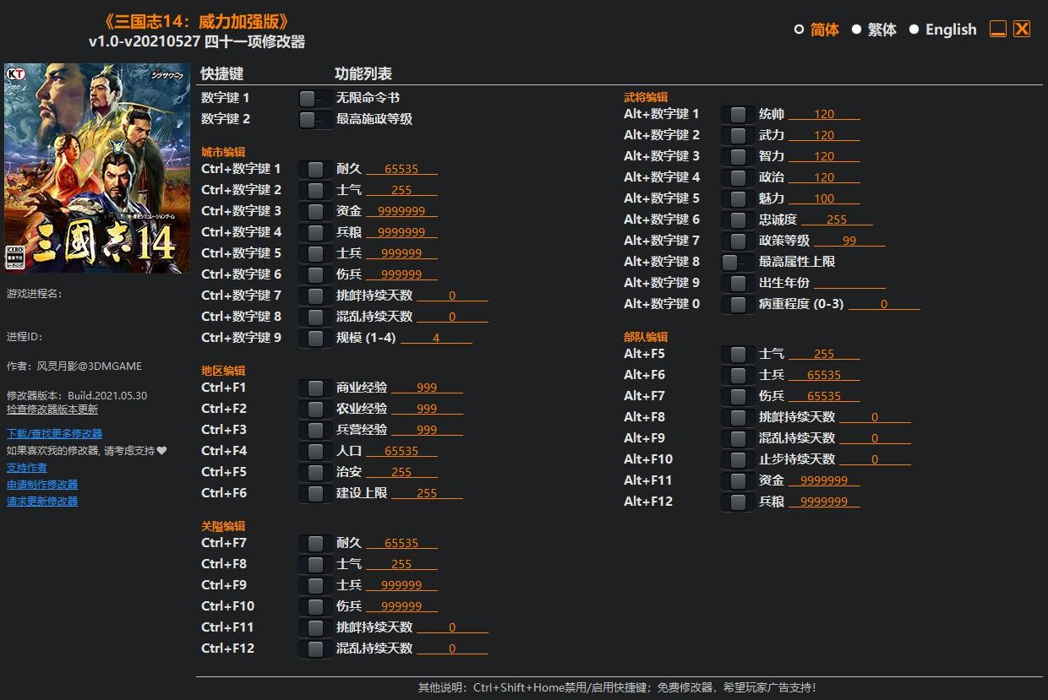Click the 关隘编辑 section heading
Image resolution: width=1048 pixels, height=700 pixels.
[x=223, y=526]
